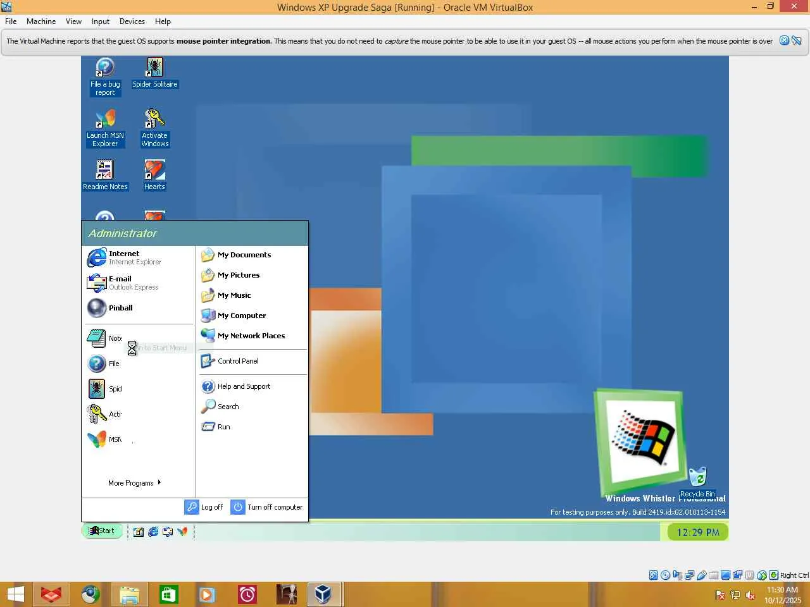Dismiss the mouse pointer integration notification
Image resolution: width=810 pixels, height=607 pixels.
784,40
